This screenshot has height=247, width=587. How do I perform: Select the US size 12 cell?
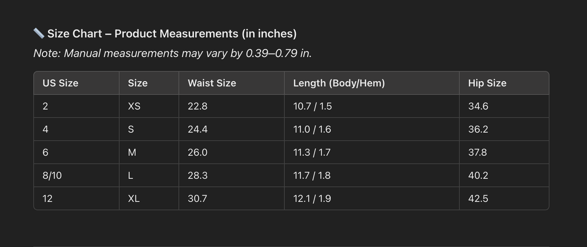48,199
